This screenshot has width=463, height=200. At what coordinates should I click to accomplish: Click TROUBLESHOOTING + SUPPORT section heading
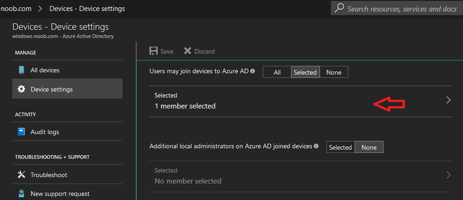tap(52, 157)
